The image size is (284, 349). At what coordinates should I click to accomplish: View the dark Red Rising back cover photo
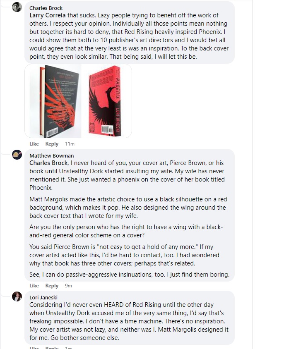53,101
